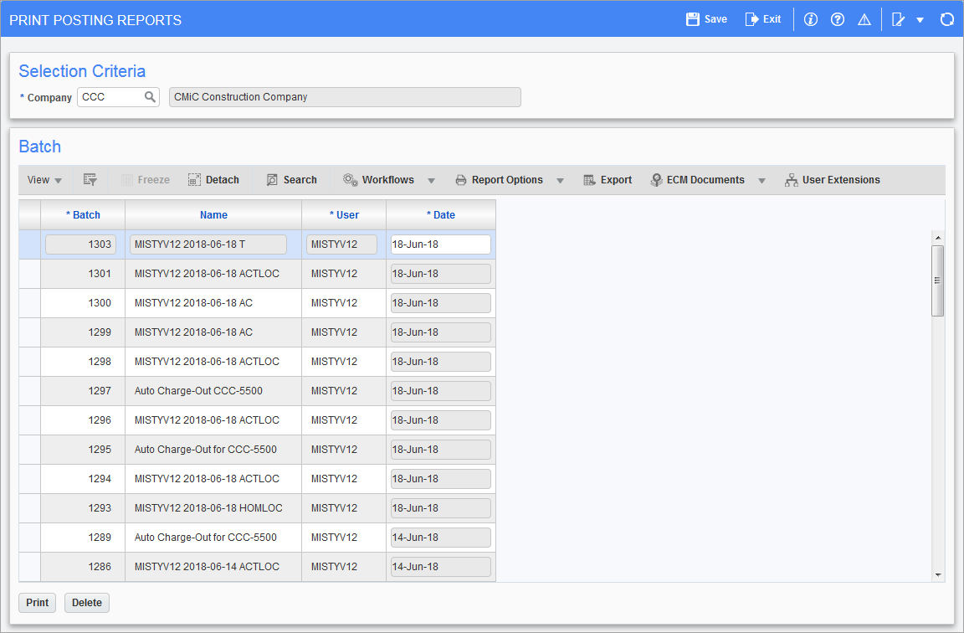Click the query-by-example filter icon
Screen dimensions: 964x633
[x=90, y=180]
